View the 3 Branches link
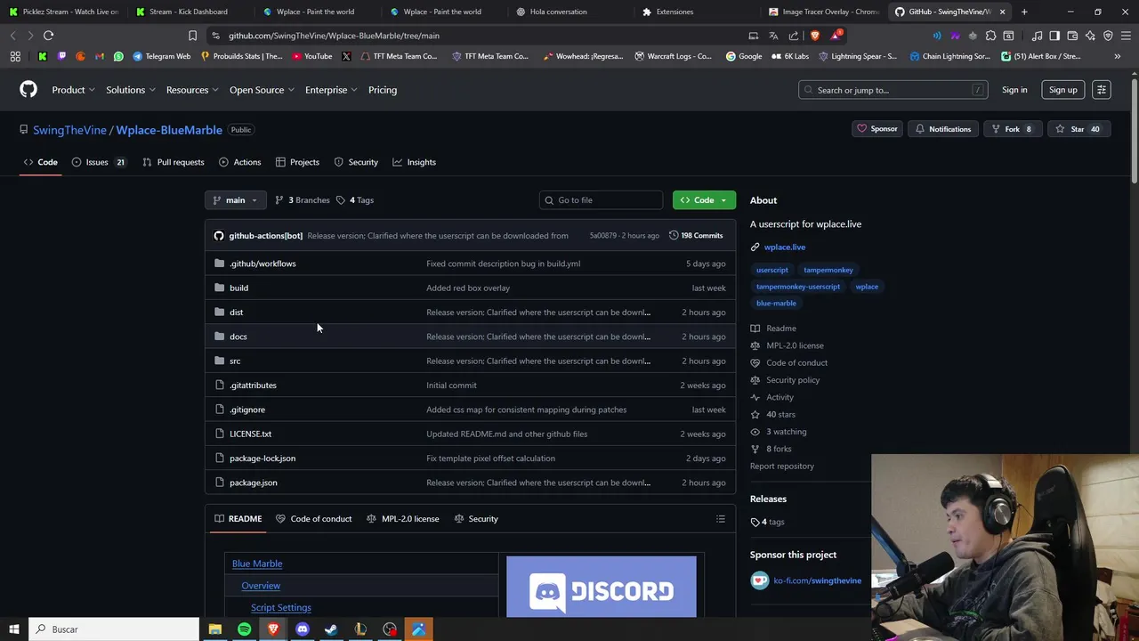 [303, 200]
